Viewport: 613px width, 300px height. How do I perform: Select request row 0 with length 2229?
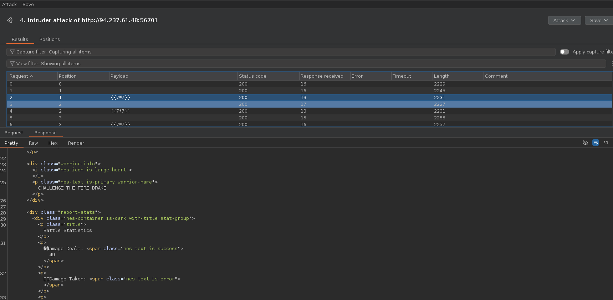(x=310, y=84)
